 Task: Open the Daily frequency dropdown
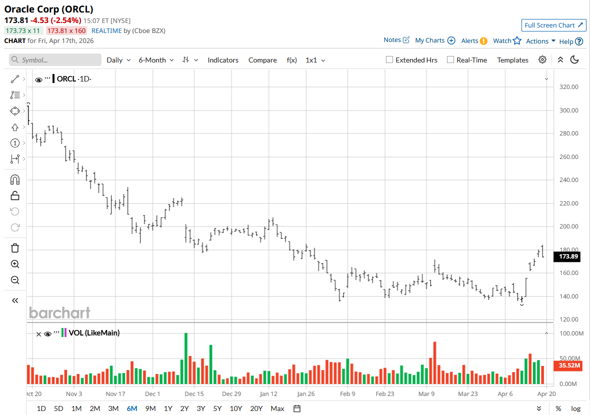pyautogui.click(x=118, y=60)
